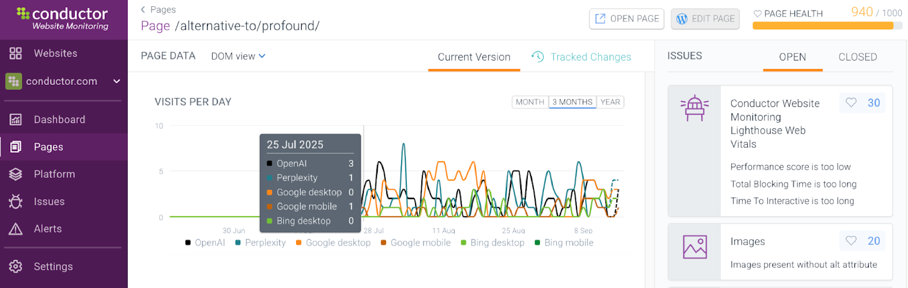
Task: Toggle OpenAI series in chart legend
Action: 205,243
